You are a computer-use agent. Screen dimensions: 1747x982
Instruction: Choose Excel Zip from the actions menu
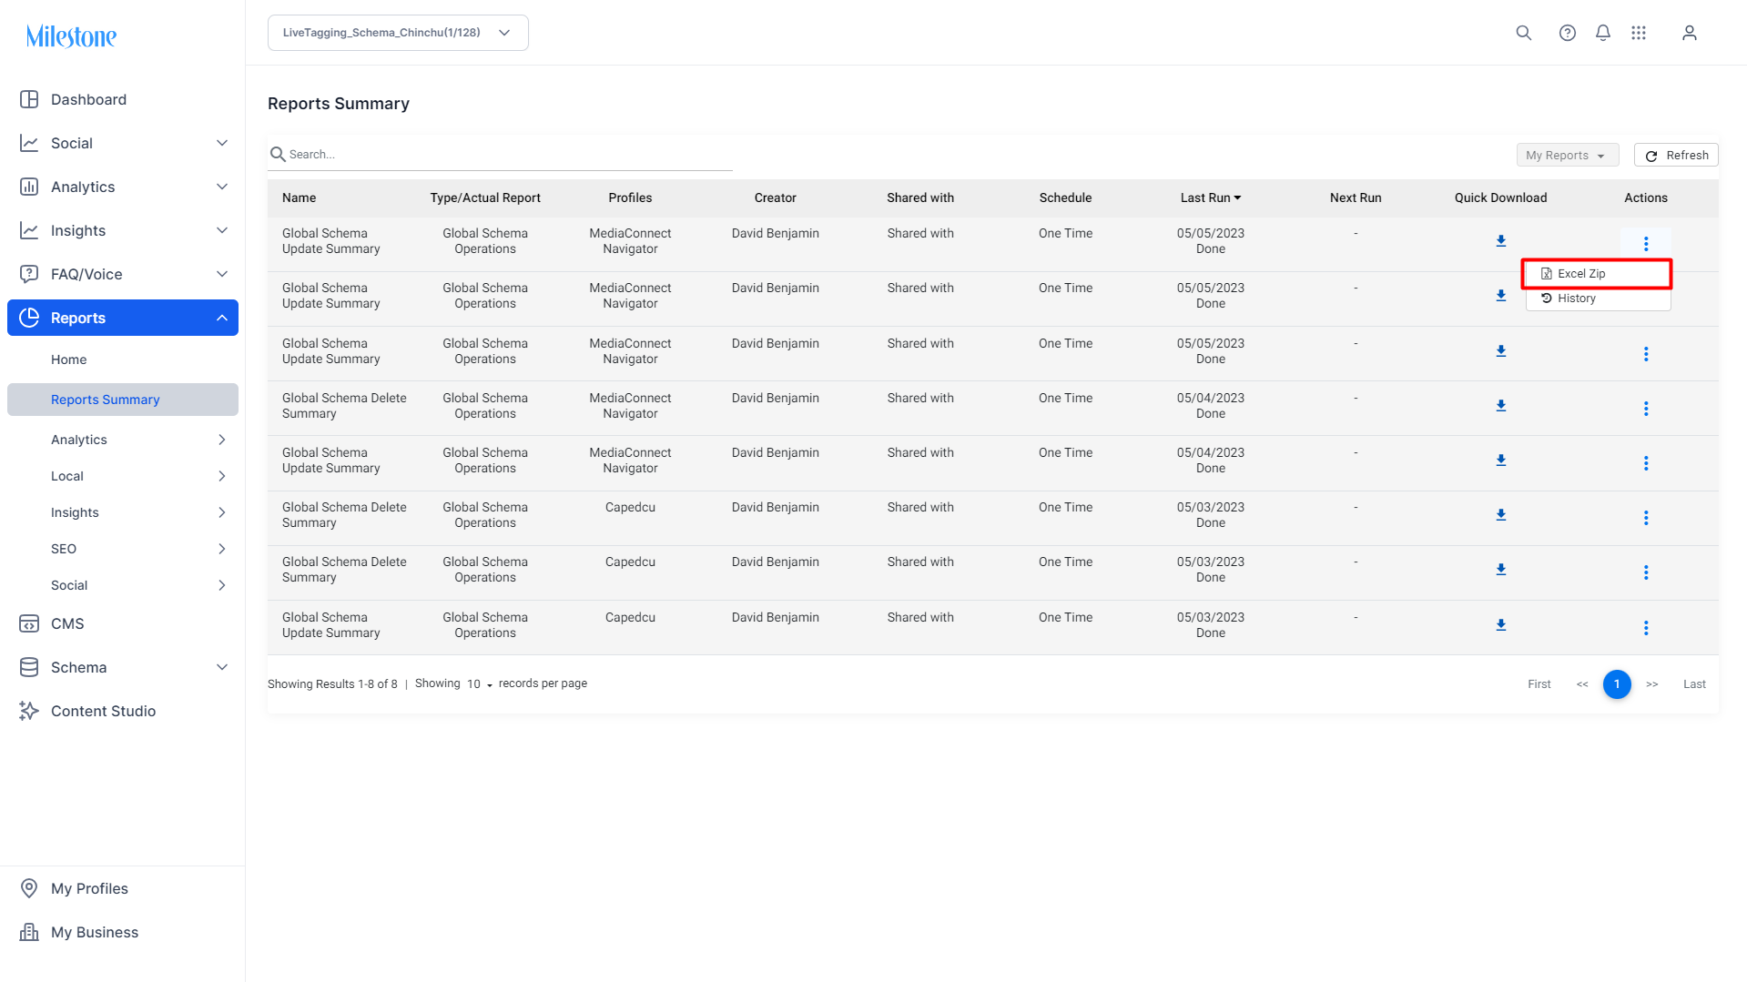1598,274
